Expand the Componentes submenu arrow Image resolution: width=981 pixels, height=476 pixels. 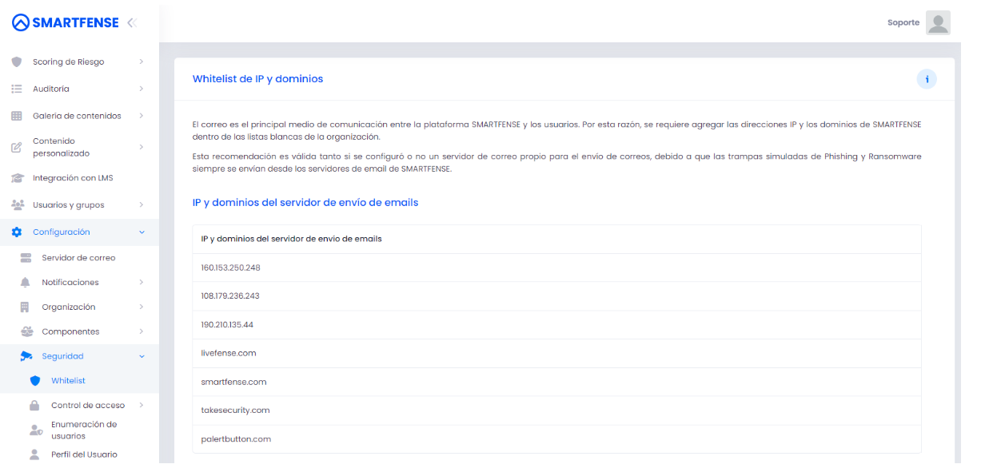142,331
